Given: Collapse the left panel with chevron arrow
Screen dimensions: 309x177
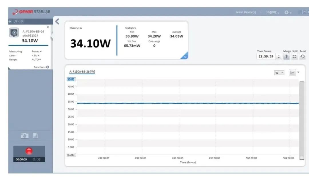Looking at the screenshot, I should coord(57,21).
